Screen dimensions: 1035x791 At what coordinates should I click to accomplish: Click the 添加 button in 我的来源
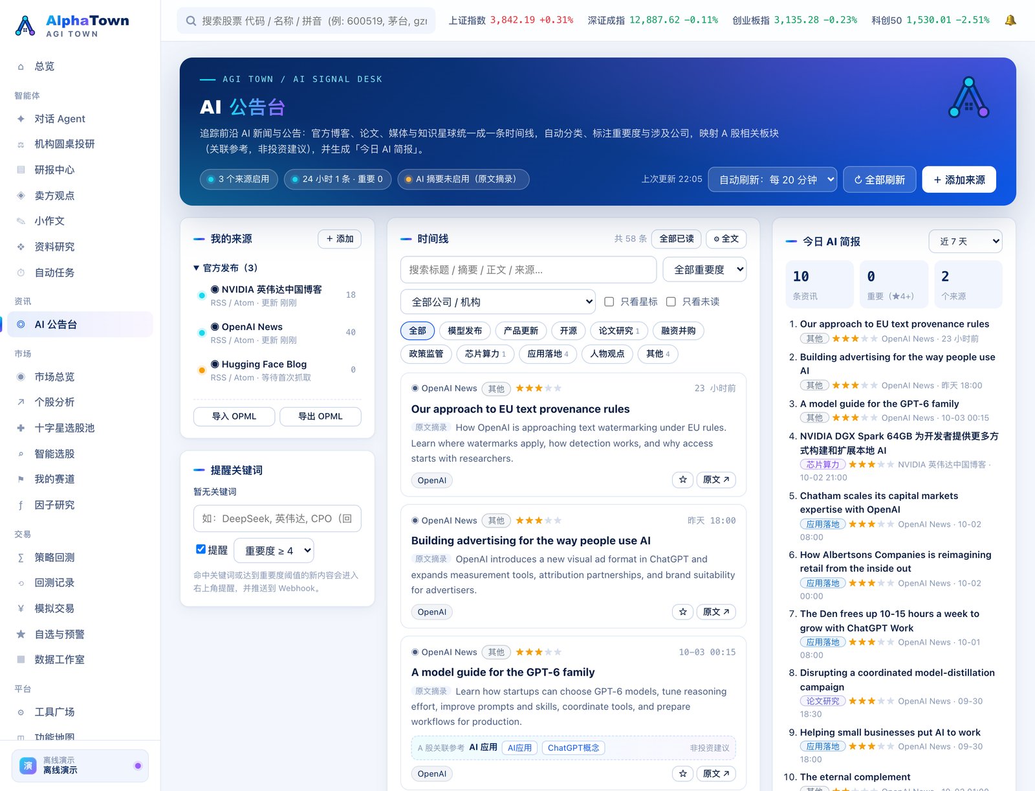click(x=340, y=239)
